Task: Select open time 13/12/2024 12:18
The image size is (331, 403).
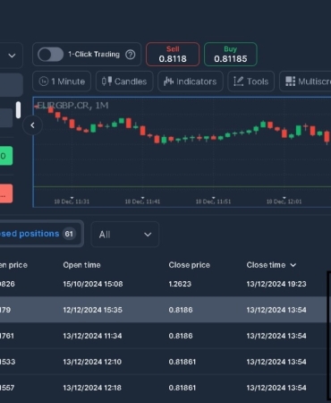Action: click(x=92, y=388)
